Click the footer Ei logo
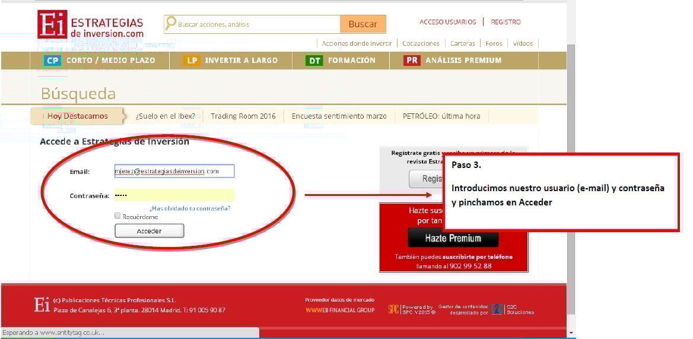The width and height of the screenshot is (693, 339). click(x=42, y=305)
